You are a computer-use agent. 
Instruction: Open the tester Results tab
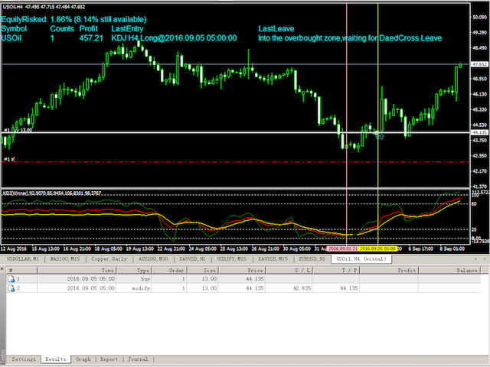(x=56, y=359)
